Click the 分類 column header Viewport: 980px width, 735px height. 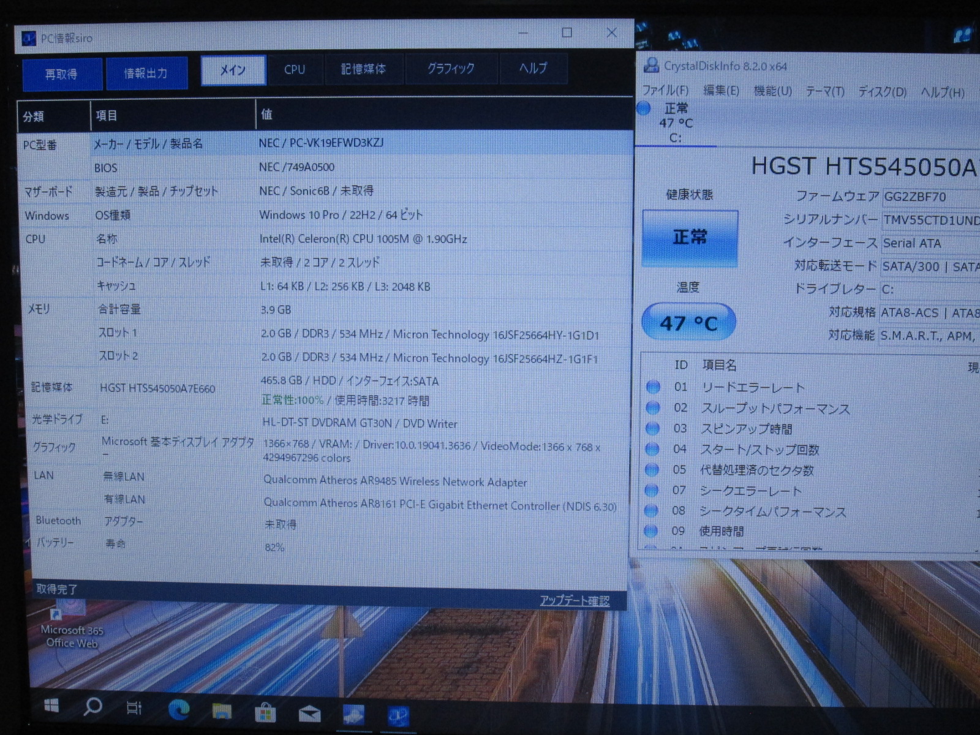pyautogui.click(x=54, y=116)
